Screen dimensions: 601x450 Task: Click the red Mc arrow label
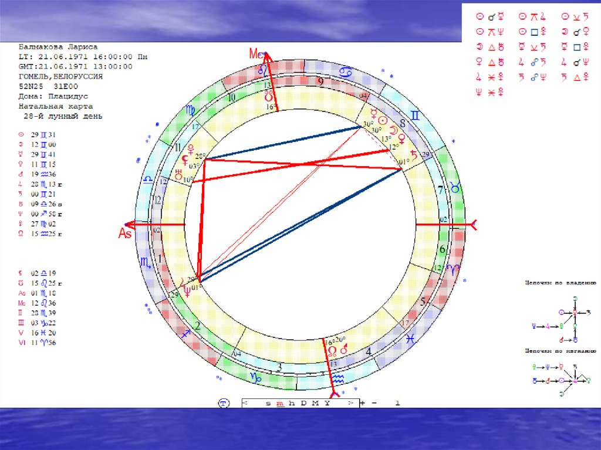pyautogui.click(x=257, y=54)
